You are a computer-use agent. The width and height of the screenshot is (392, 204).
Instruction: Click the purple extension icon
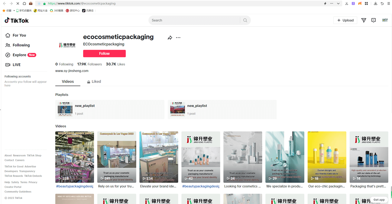pyautogui.click(x=353, y=4)
